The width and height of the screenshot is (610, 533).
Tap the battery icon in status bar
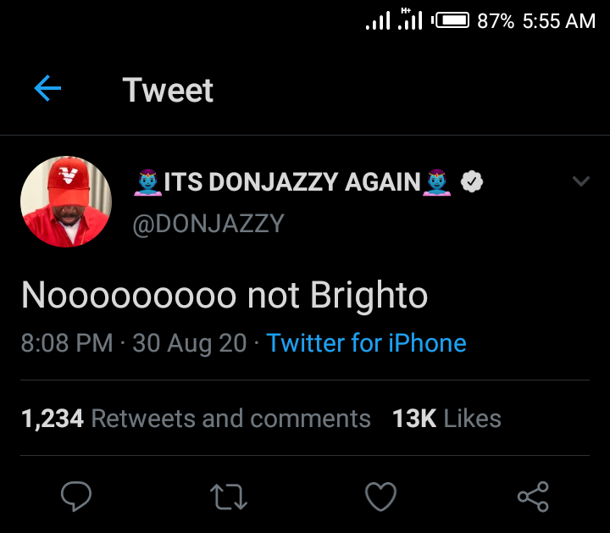(x=452, y=20)
